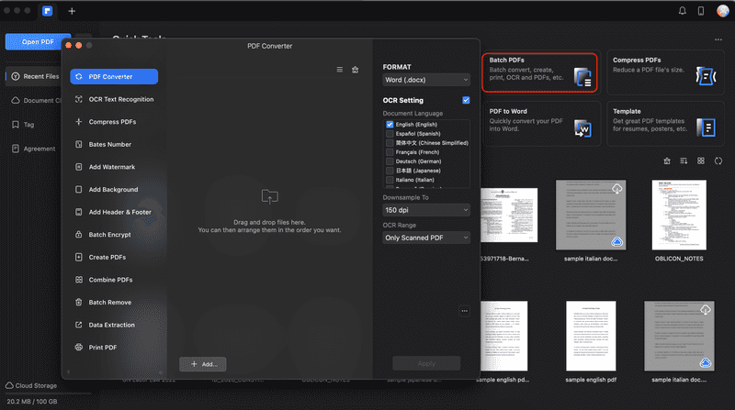This screenshot has width=735, height=410.
Task: Click the Add... button
Action: (x=203, y=364)
